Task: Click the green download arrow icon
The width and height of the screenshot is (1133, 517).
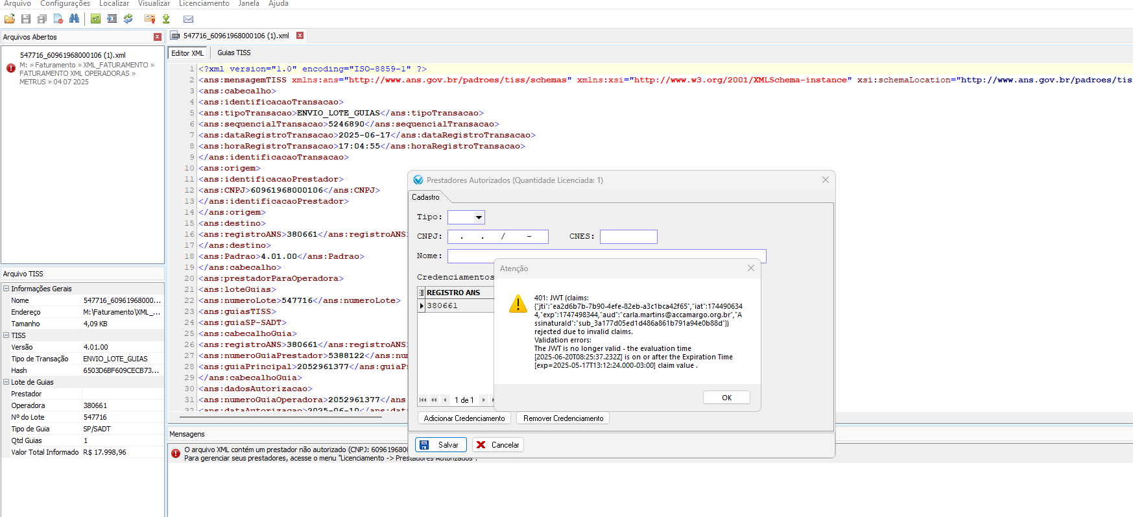Action: point(166,19)
